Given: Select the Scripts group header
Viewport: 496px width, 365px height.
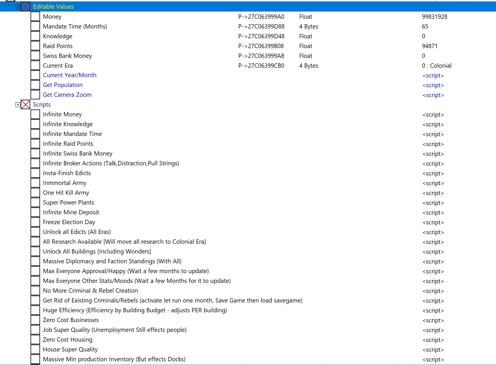Looking at the screenshot, I should pyautogui.click(x=42, y=105).
